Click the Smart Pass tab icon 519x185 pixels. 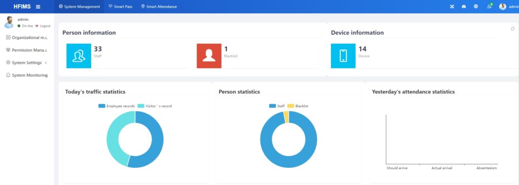tap(110, 6)
